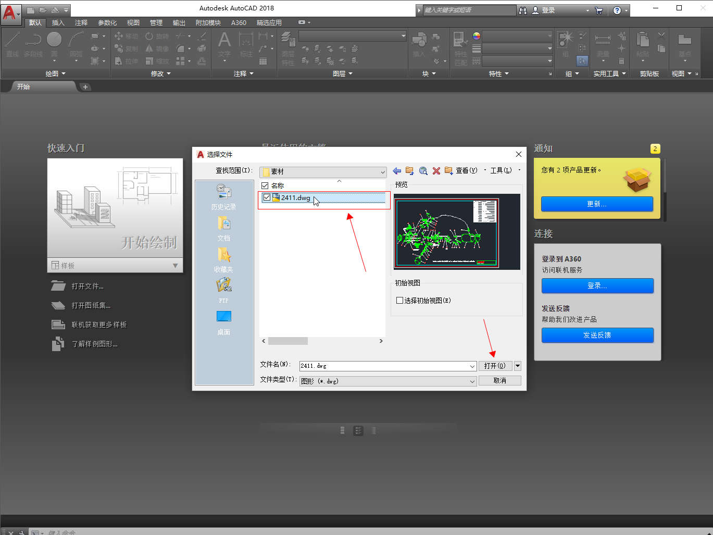Open Layer Properties (图层特性) in ribbon

coord(288,48)
